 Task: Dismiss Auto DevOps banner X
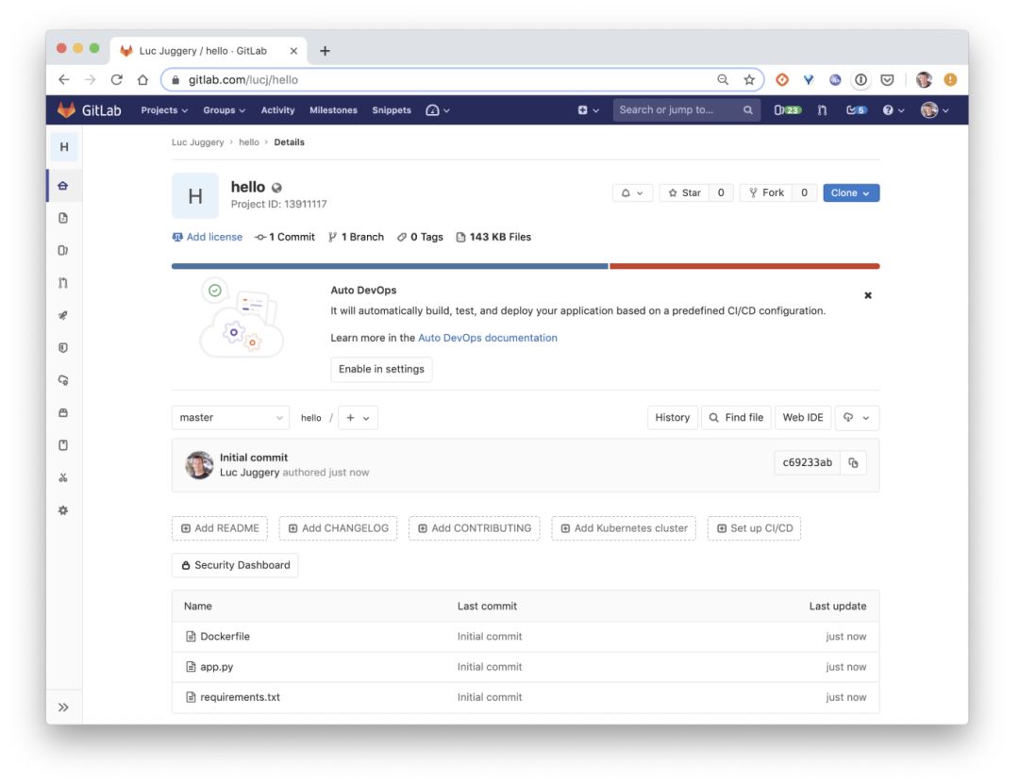[868, 295]
